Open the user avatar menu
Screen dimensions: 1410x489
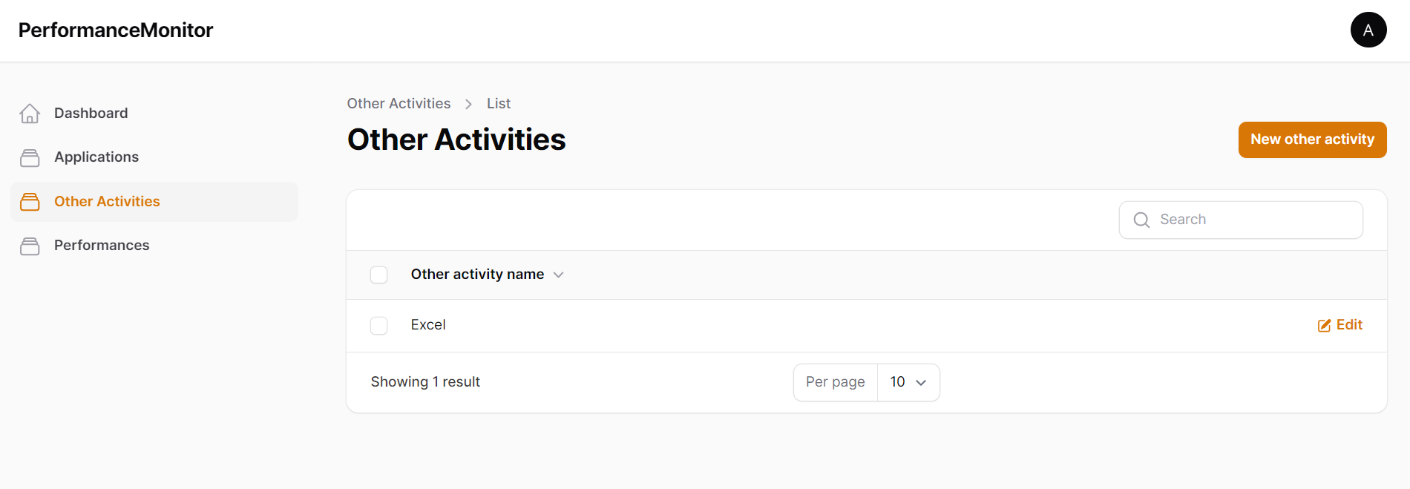point(1368,30)
